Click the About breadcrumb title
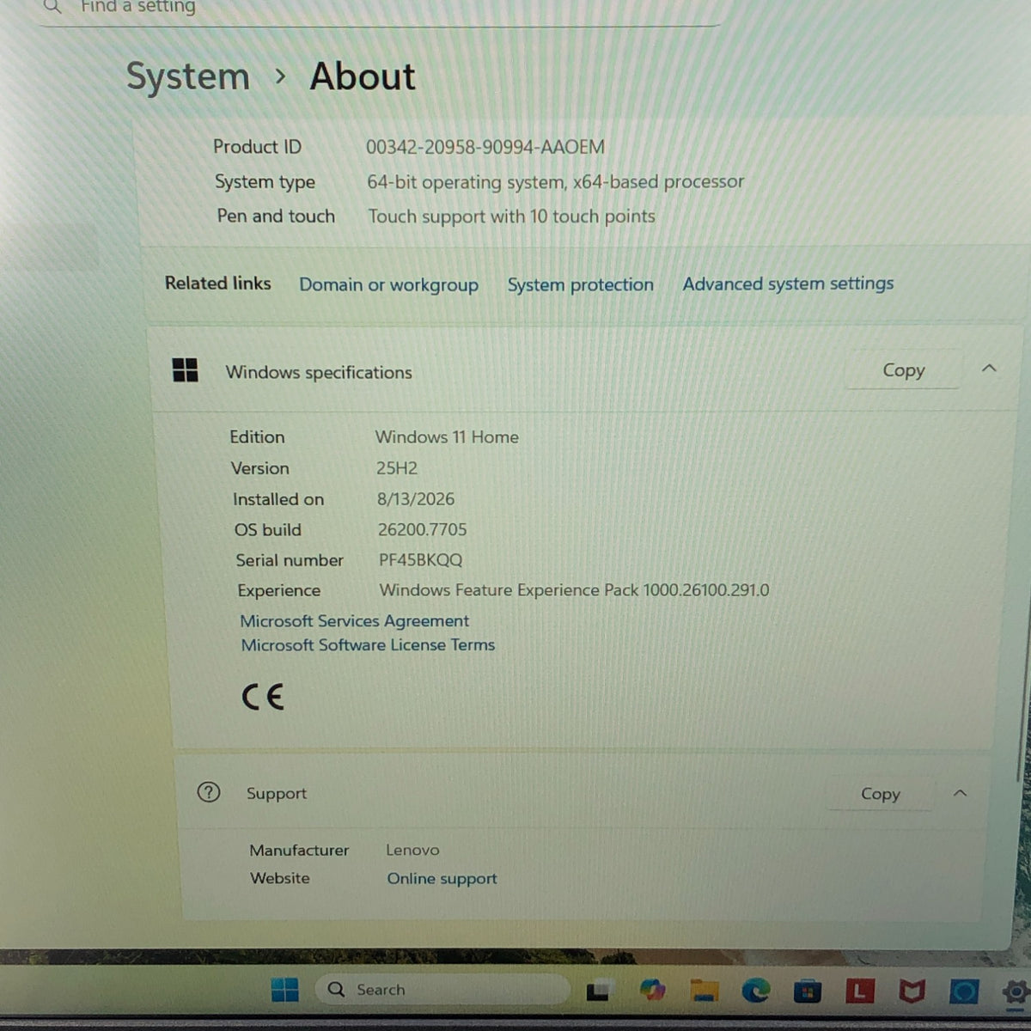The width and height of the screenshot is (1031, 1031). tap(363, 76)
